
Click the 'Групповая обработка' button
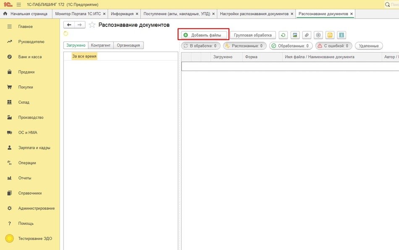tap(253, 35)
